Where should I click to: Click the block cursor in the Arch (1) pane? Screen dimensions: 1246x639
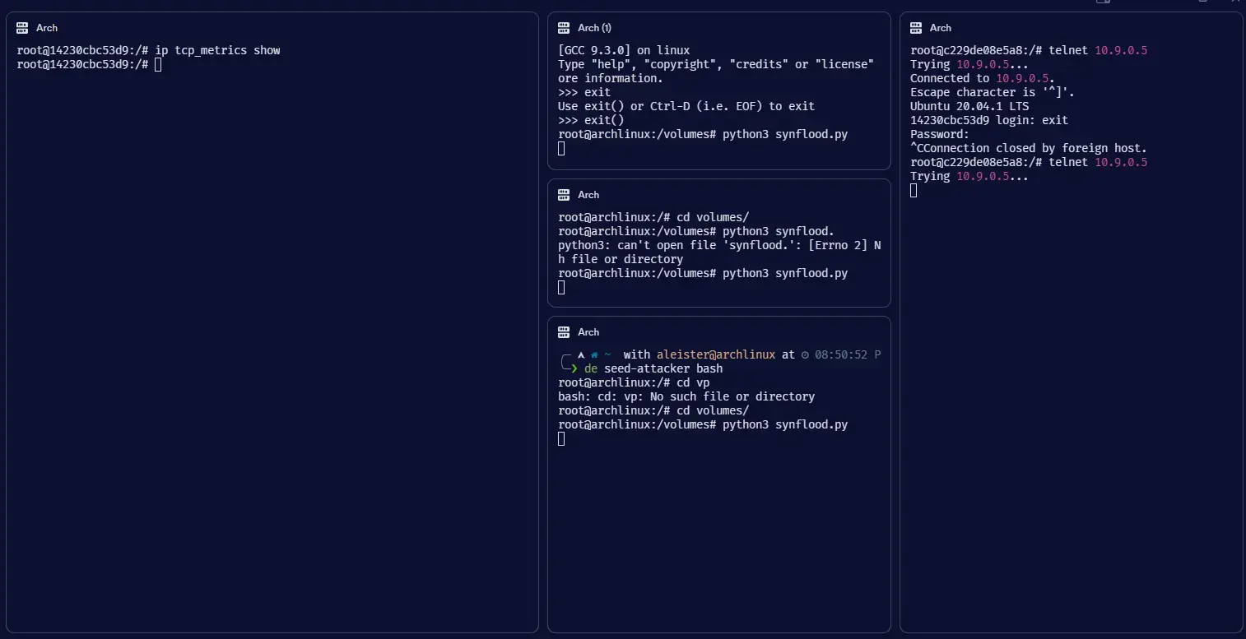tap(561, 148)
